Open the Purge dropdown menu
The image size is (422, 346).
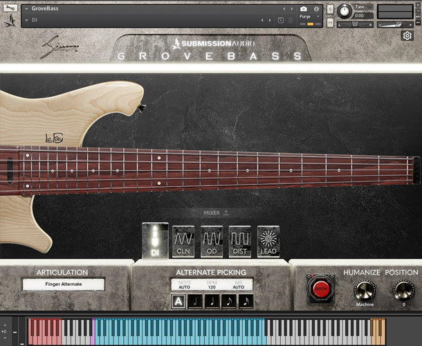coord(310,17)
